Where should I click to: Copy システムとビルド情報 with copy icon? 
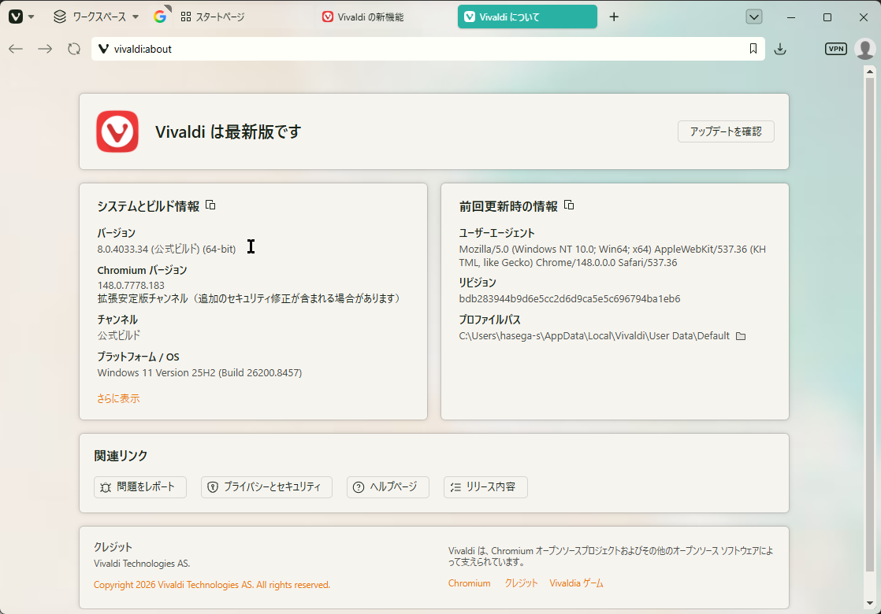coord(210,205)
